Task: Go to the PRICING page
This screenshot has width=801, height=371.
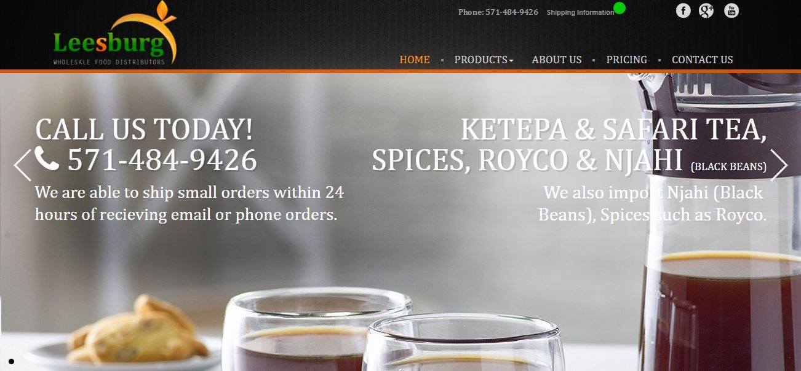Action: click(627, 60)
